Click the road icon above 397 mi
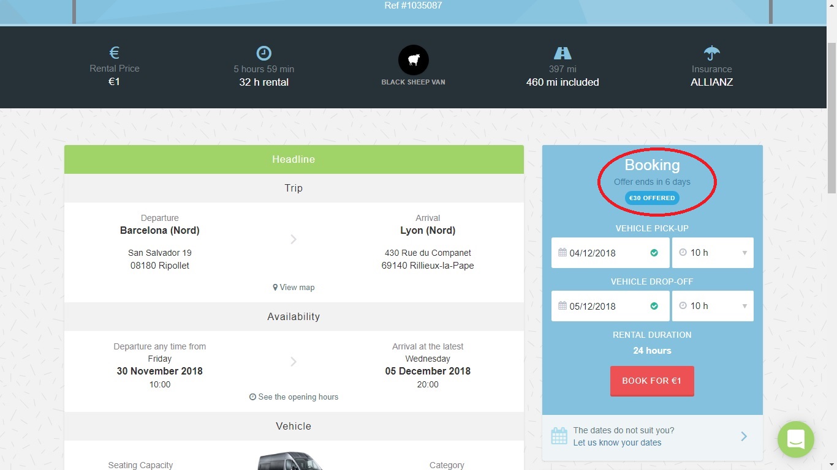The image size is (837, 470). pos(562,53)
